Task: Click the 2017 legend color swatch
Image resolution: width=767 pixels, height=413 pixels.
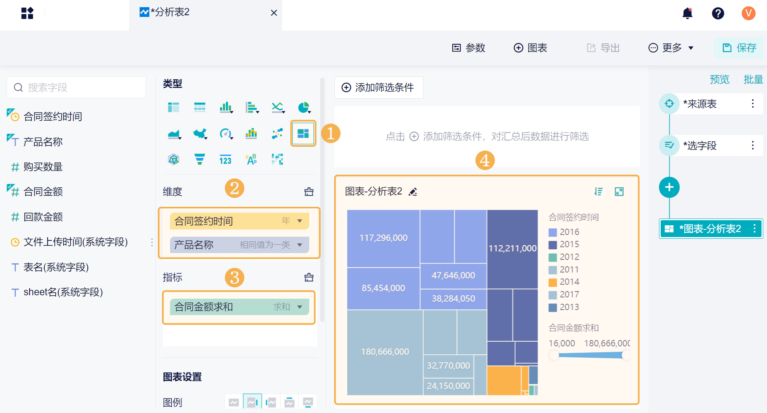Action: [553, 295]
